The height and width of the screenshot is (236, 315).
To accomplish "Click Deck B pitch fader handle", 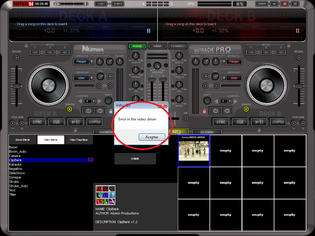I will (x=299, y=86).
